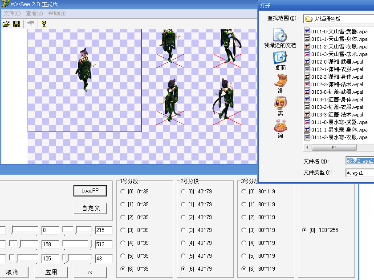Screen dimensions: 374x280
Task: Open file with the toolbar folder icon
Action: 6,24
